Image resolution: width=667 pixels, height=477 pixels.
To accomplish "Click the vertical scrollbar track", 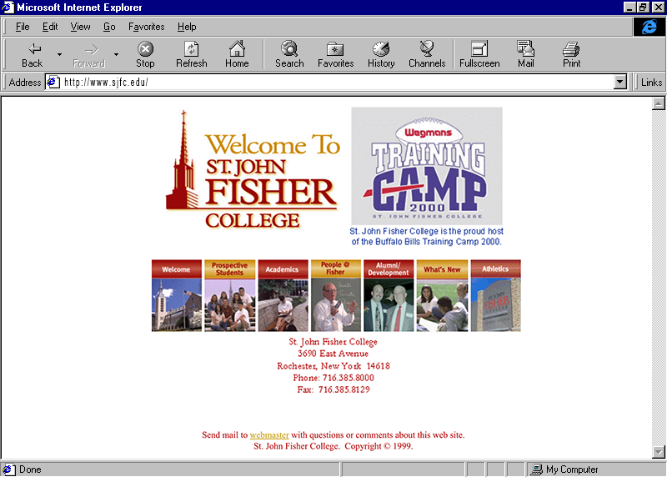I will [x=659, y=278].
